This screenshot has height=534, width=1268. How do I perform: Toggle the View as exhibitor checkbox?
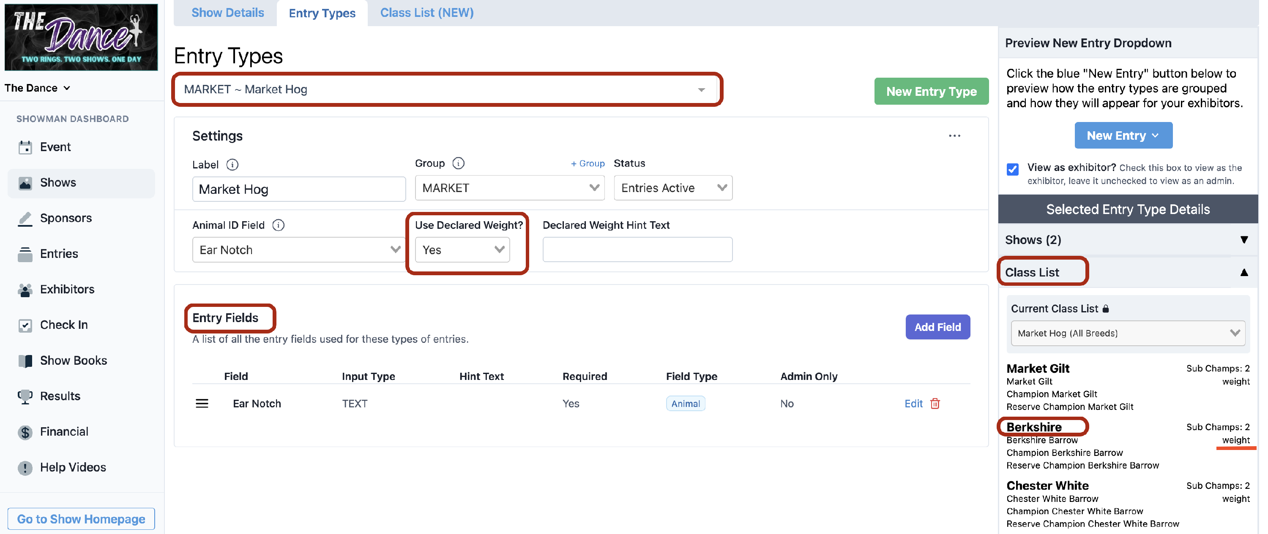point(1012,169)
